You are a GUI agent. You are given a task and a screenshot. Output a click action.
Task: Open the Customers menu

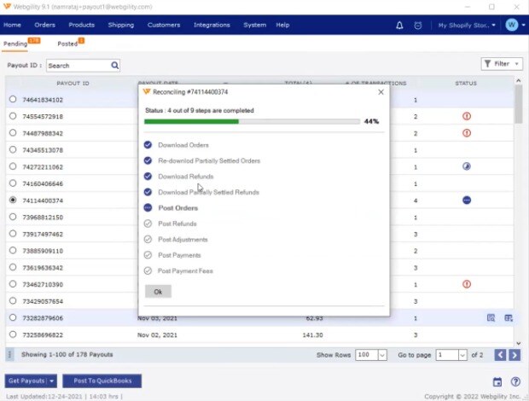click(164, 25)
